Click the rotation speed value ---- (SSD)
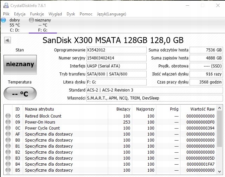Image resolution: width=225 pixels, height=177 pixels. pos(206,66)
